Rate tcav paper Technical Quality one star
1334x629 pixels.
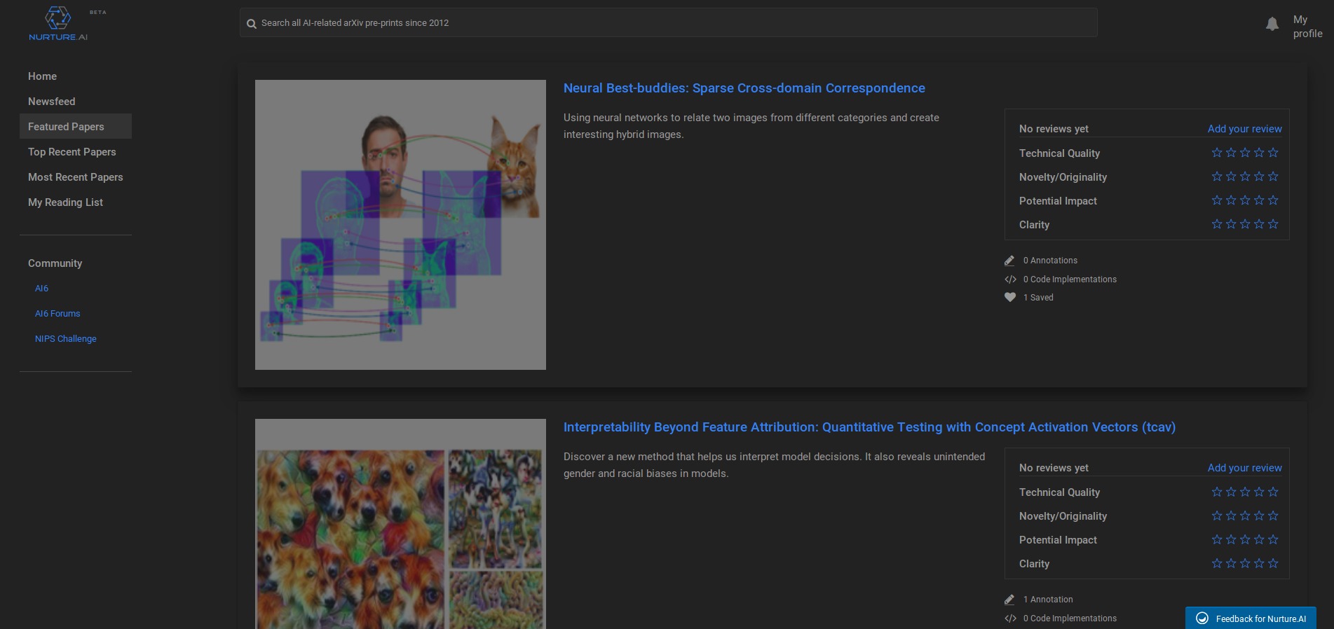pyautogui.click(x=1217, y=492)
